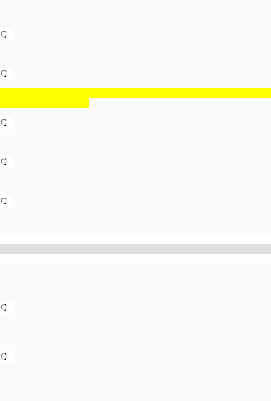Select first radio button under gray bar
Image resolution: width=271 pixels, height=401 pixels.
point(4,308)
